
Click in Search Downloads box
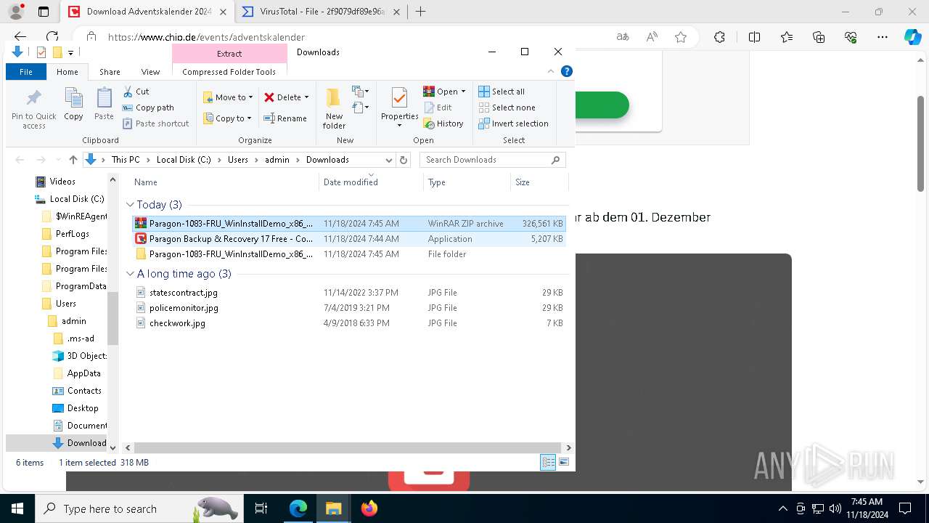tap(493, 160)
